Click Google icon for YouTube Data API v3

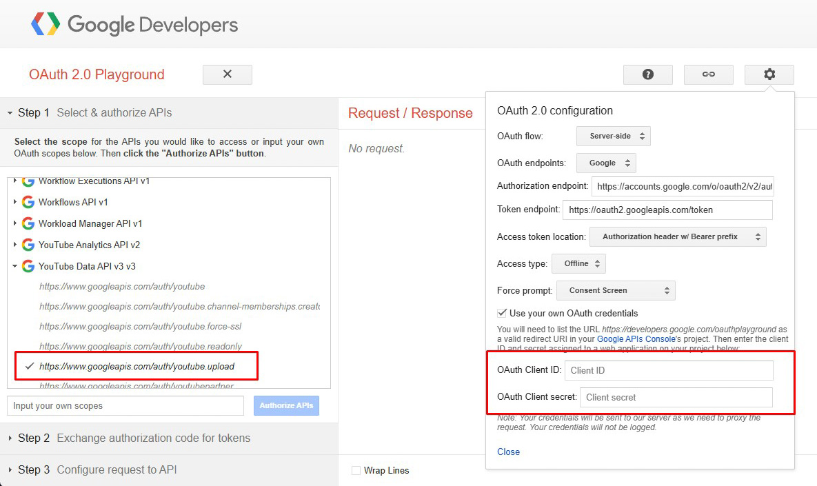point(28,266)
